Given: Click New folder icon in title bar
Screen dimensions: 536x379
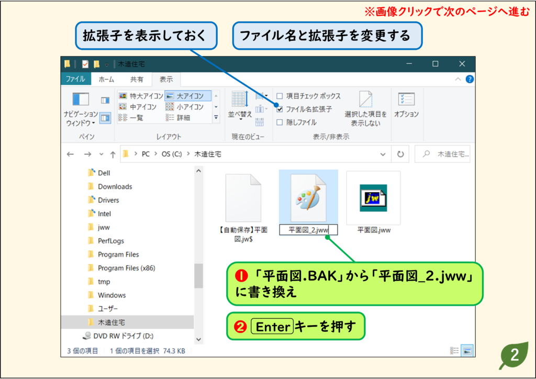Looking at the screenshot, I should point(96,64).
